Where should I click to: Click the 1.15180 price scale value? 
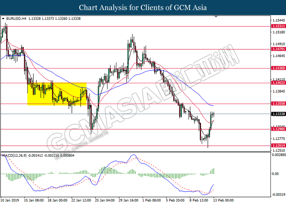pyautogui.click(x=279, y=32)
